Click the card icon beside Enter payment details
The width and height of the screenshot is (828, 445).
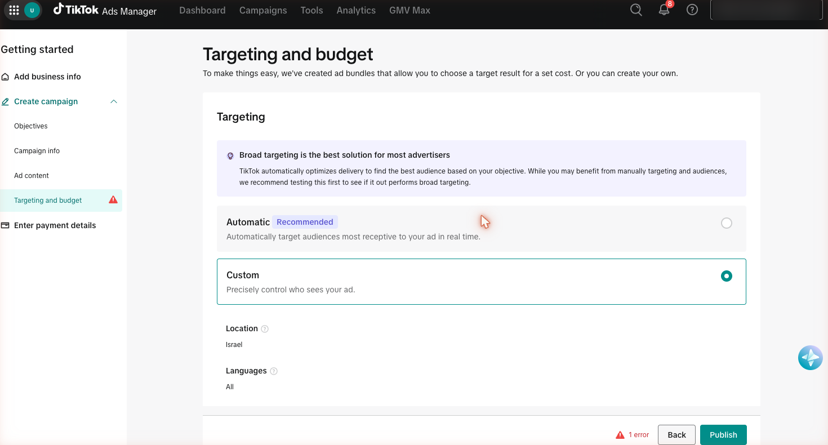point(5,225)
